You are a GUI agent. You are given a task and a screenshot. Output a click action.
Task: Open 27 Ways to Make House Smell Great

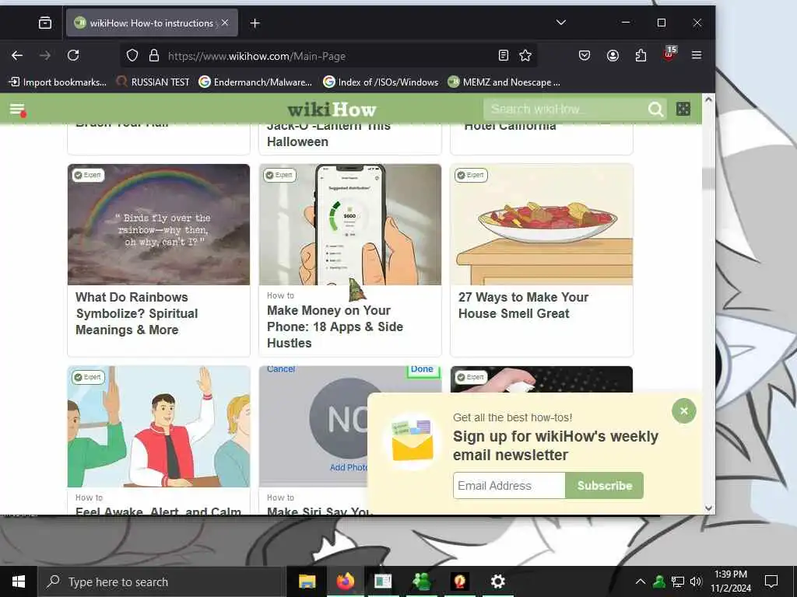pos(524,305)
